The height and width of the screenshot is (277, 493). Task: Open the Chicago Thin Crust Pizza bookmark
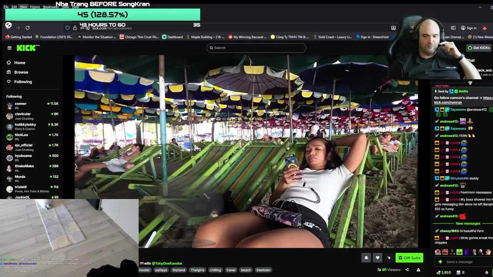[x=139, y=37]
